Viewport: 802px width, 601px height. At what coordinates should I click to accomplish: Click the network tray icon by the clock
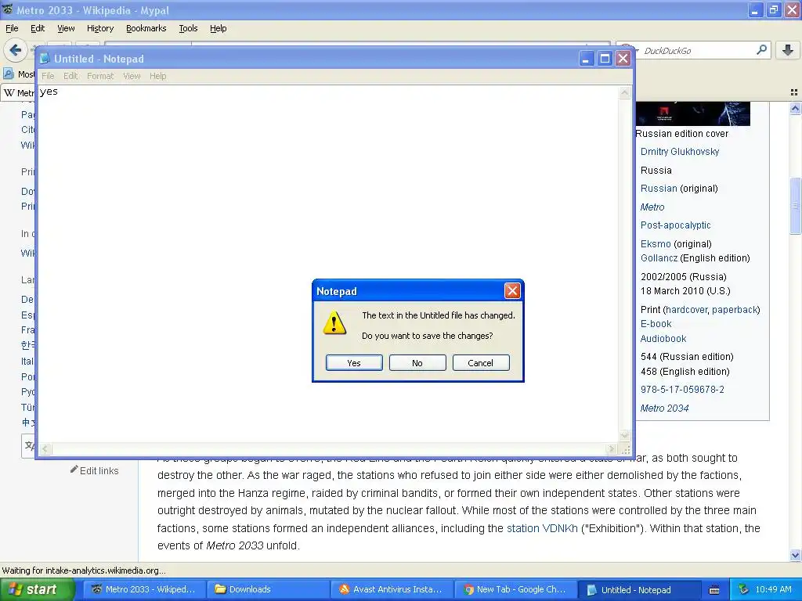click(x=744, y=589)
